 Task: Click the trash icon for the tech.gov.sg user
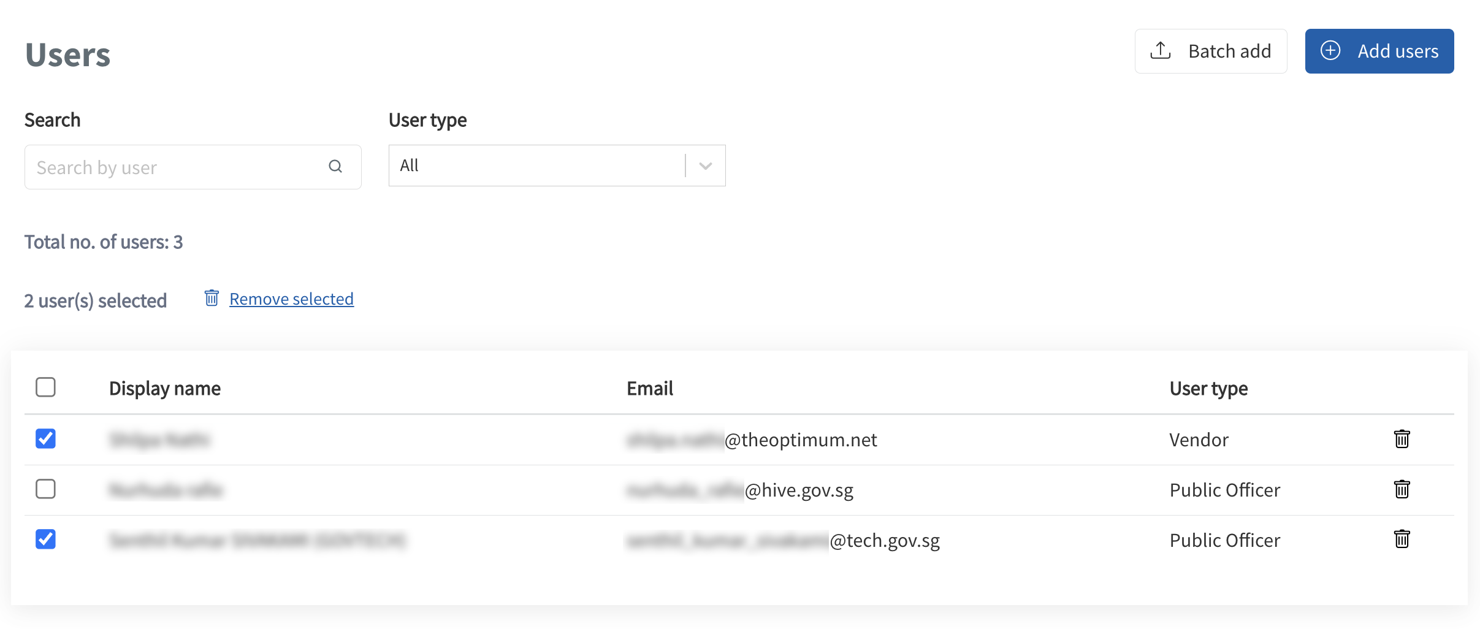[1402, 539]
